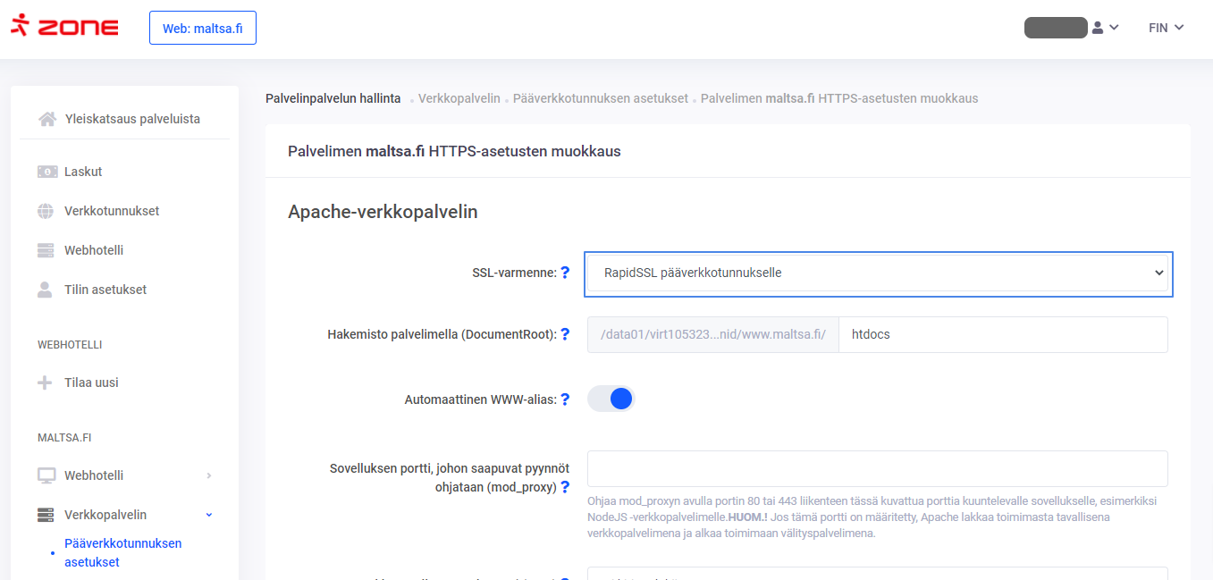Click the plus icon for Tilaa uusi
1213x580 pixels.
[46, 382]
